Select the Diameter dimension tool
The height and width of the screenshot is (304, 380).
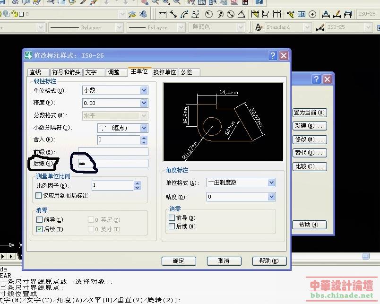coord(231,14)
